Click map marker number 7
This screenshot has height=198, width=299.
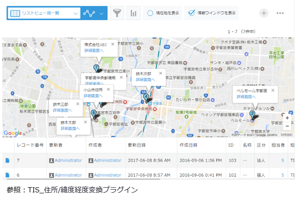[x=96, y=68]
